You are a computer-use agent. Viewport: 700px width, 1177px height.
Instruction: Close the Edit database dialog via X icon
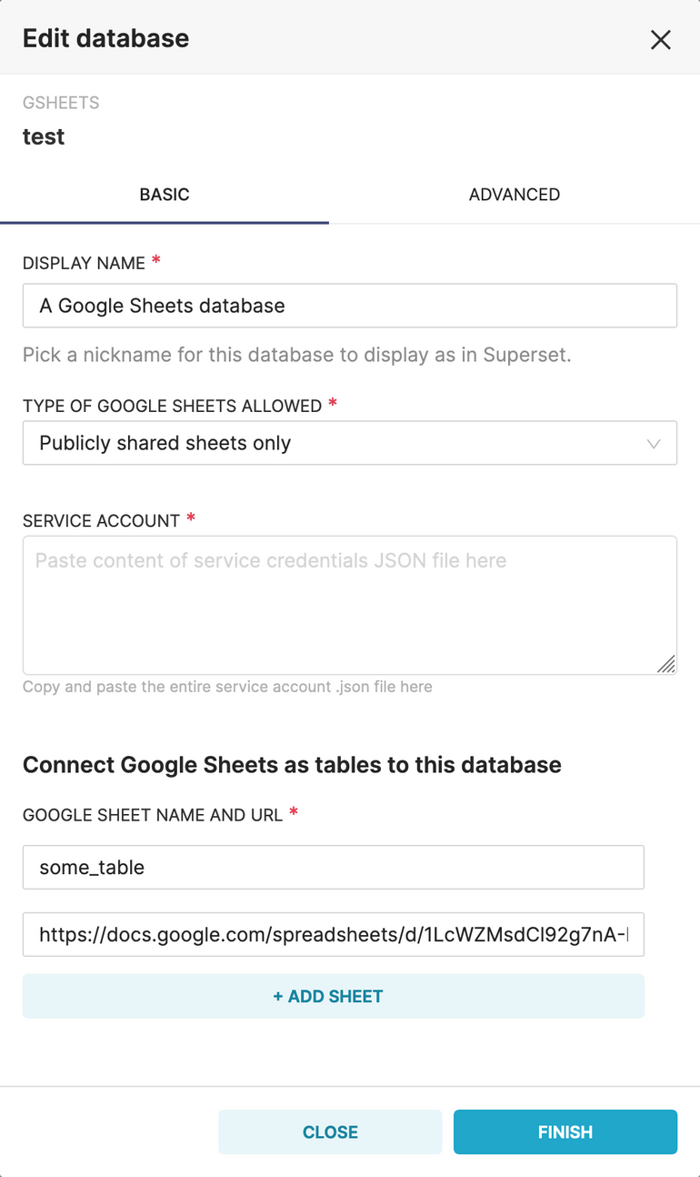[x=661, y=39]
